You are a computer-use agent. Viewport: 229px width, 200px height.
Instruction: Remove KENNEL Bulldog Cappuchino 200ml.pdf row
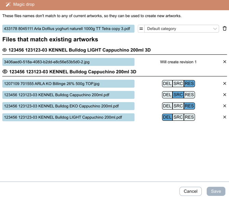click(225, 95)
